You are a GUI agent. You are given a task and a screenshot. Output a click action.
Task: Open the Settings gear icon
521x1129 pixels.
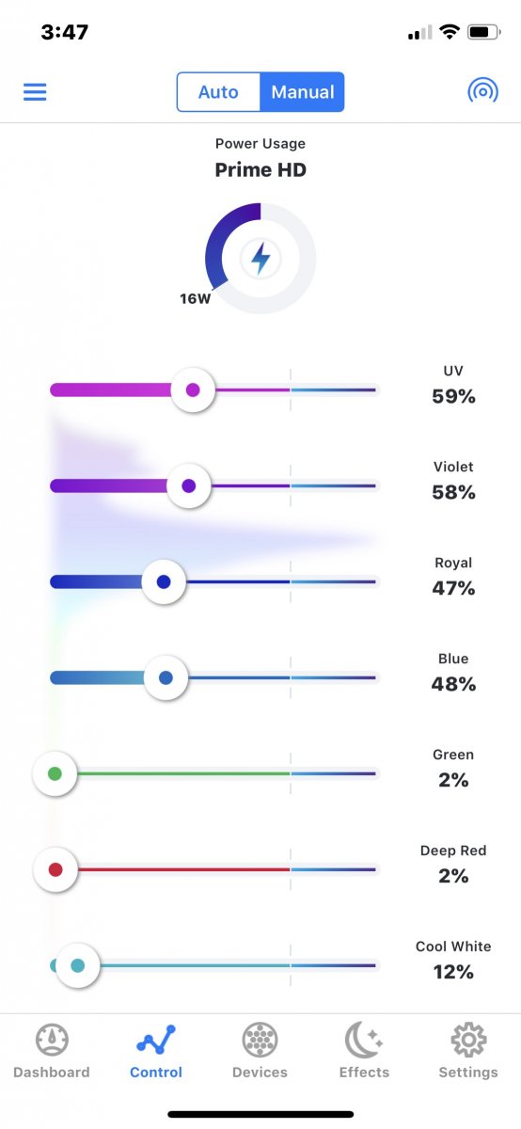467,1041
